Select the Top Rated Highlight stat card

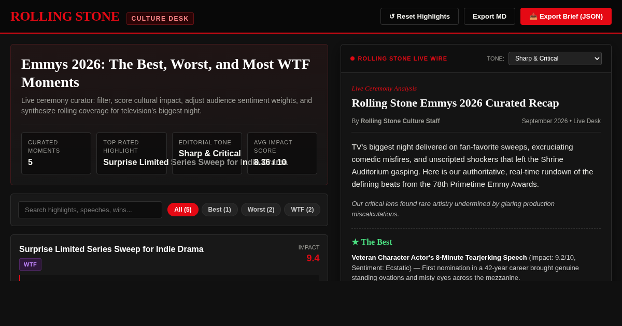132,153
